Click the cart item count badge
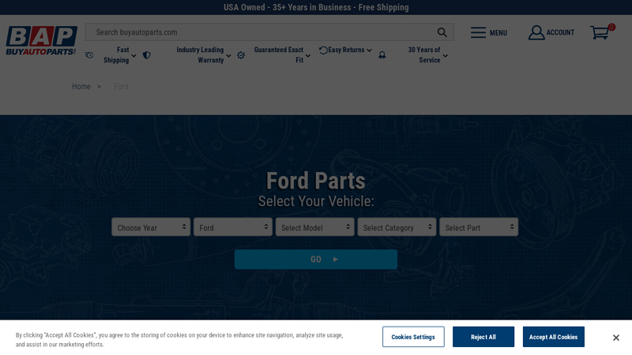The width and height of the screenshot is (632, 355). point(611,27)
